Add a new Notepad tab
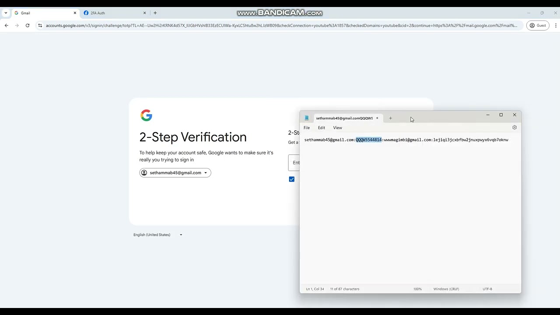The width and height of the screenshot is (560, 315). [391, 118]
